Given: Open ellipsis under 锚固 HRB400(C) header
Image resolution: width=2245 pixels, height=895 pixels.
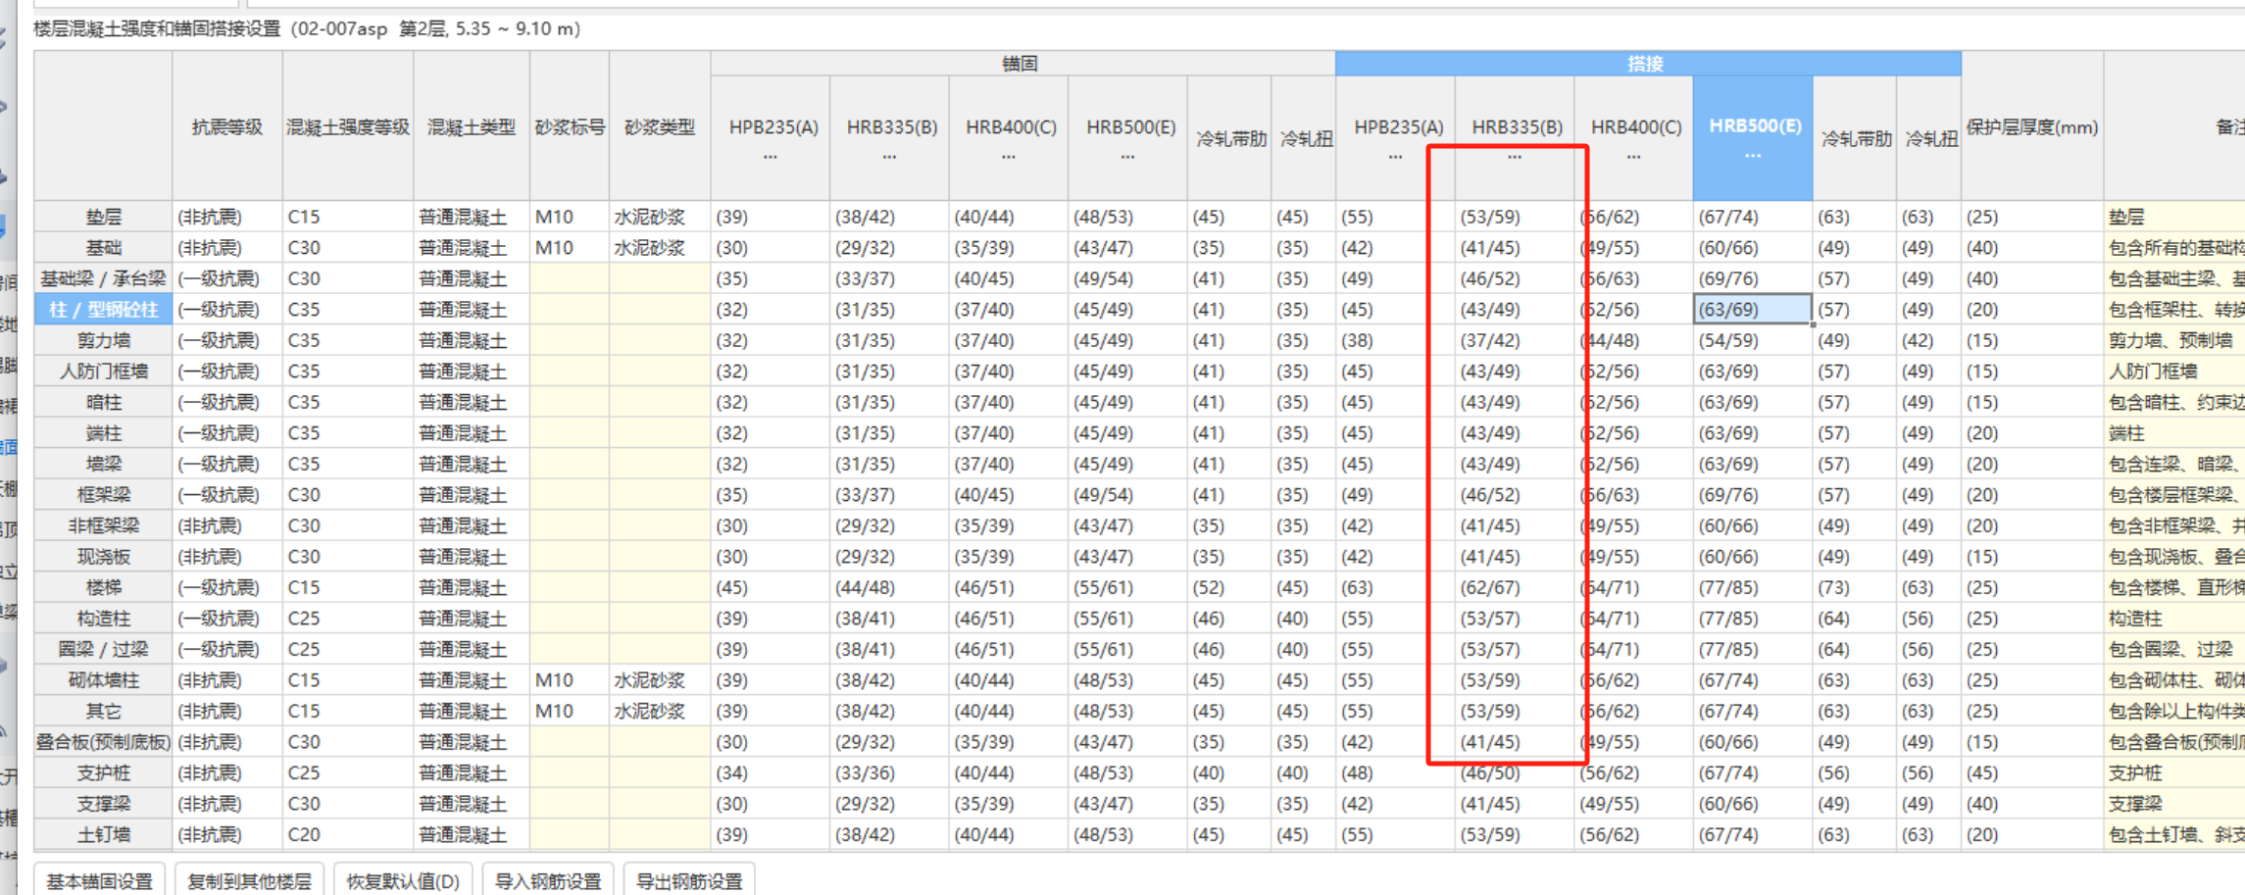Looking at the screenshot, I should [1009, 157].
